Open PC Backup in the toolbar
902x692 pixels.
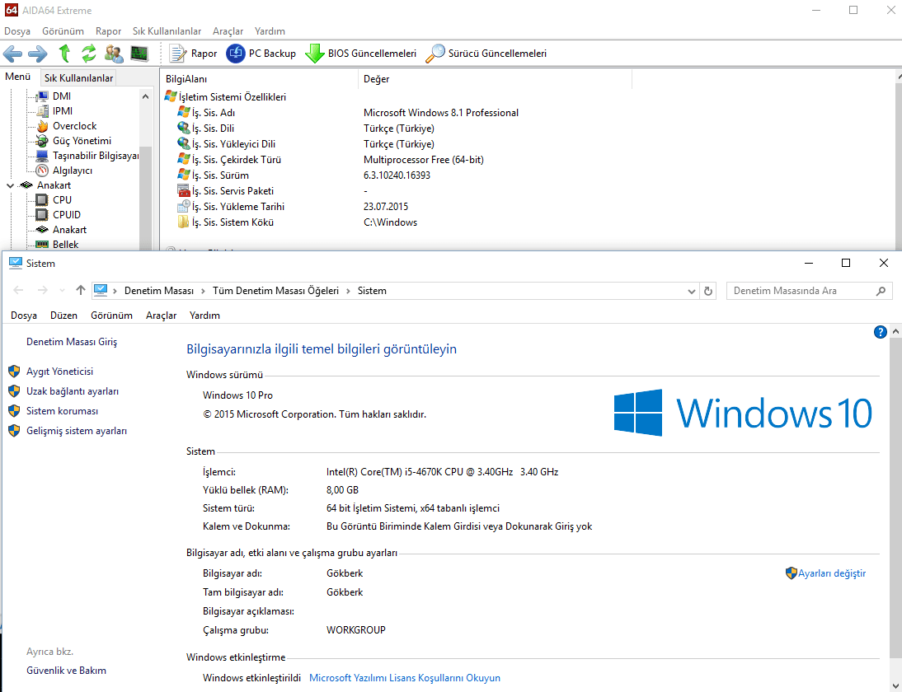pos(261,54)
